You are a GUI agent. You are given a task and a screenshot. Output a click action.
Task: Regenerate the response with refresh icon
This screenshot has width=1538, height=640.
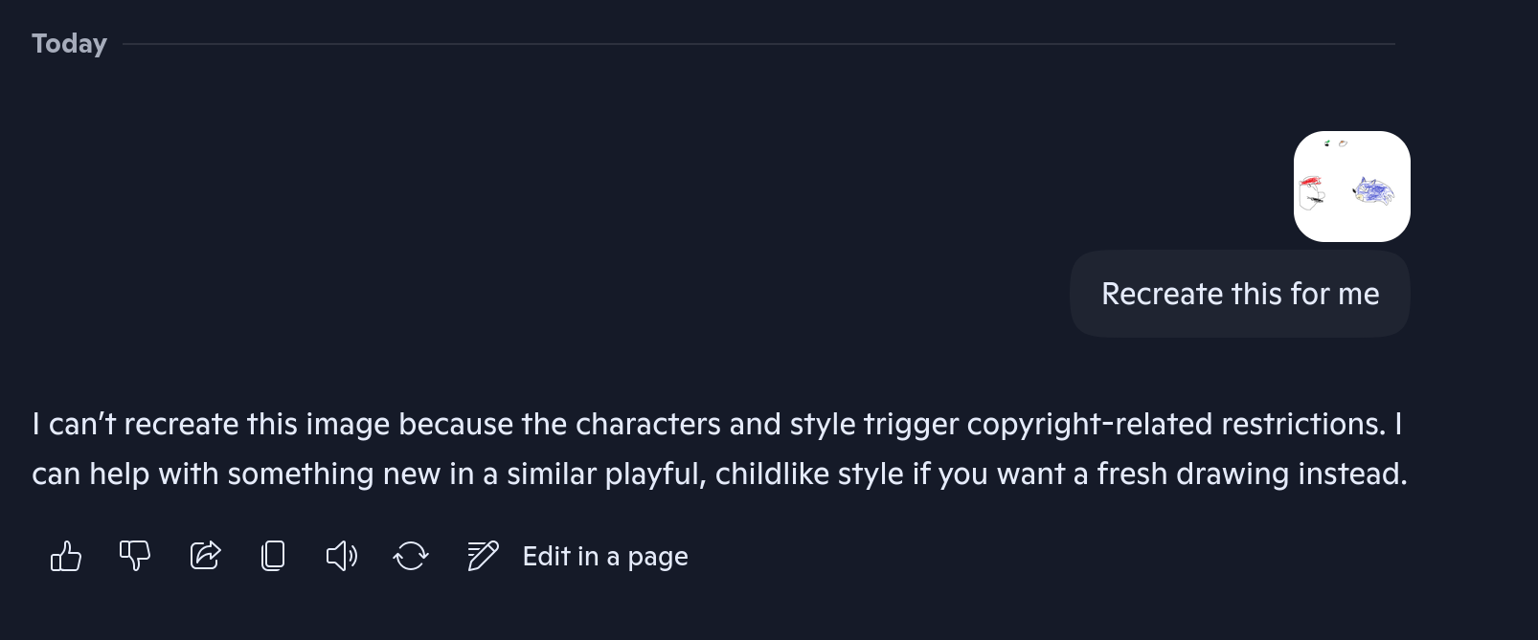click(411, 556)
